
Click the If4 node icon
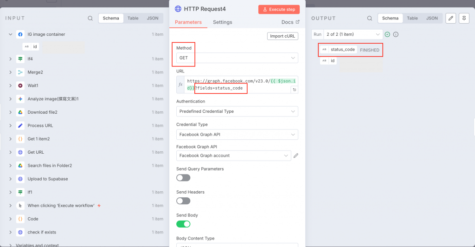(x=20, y=59)
